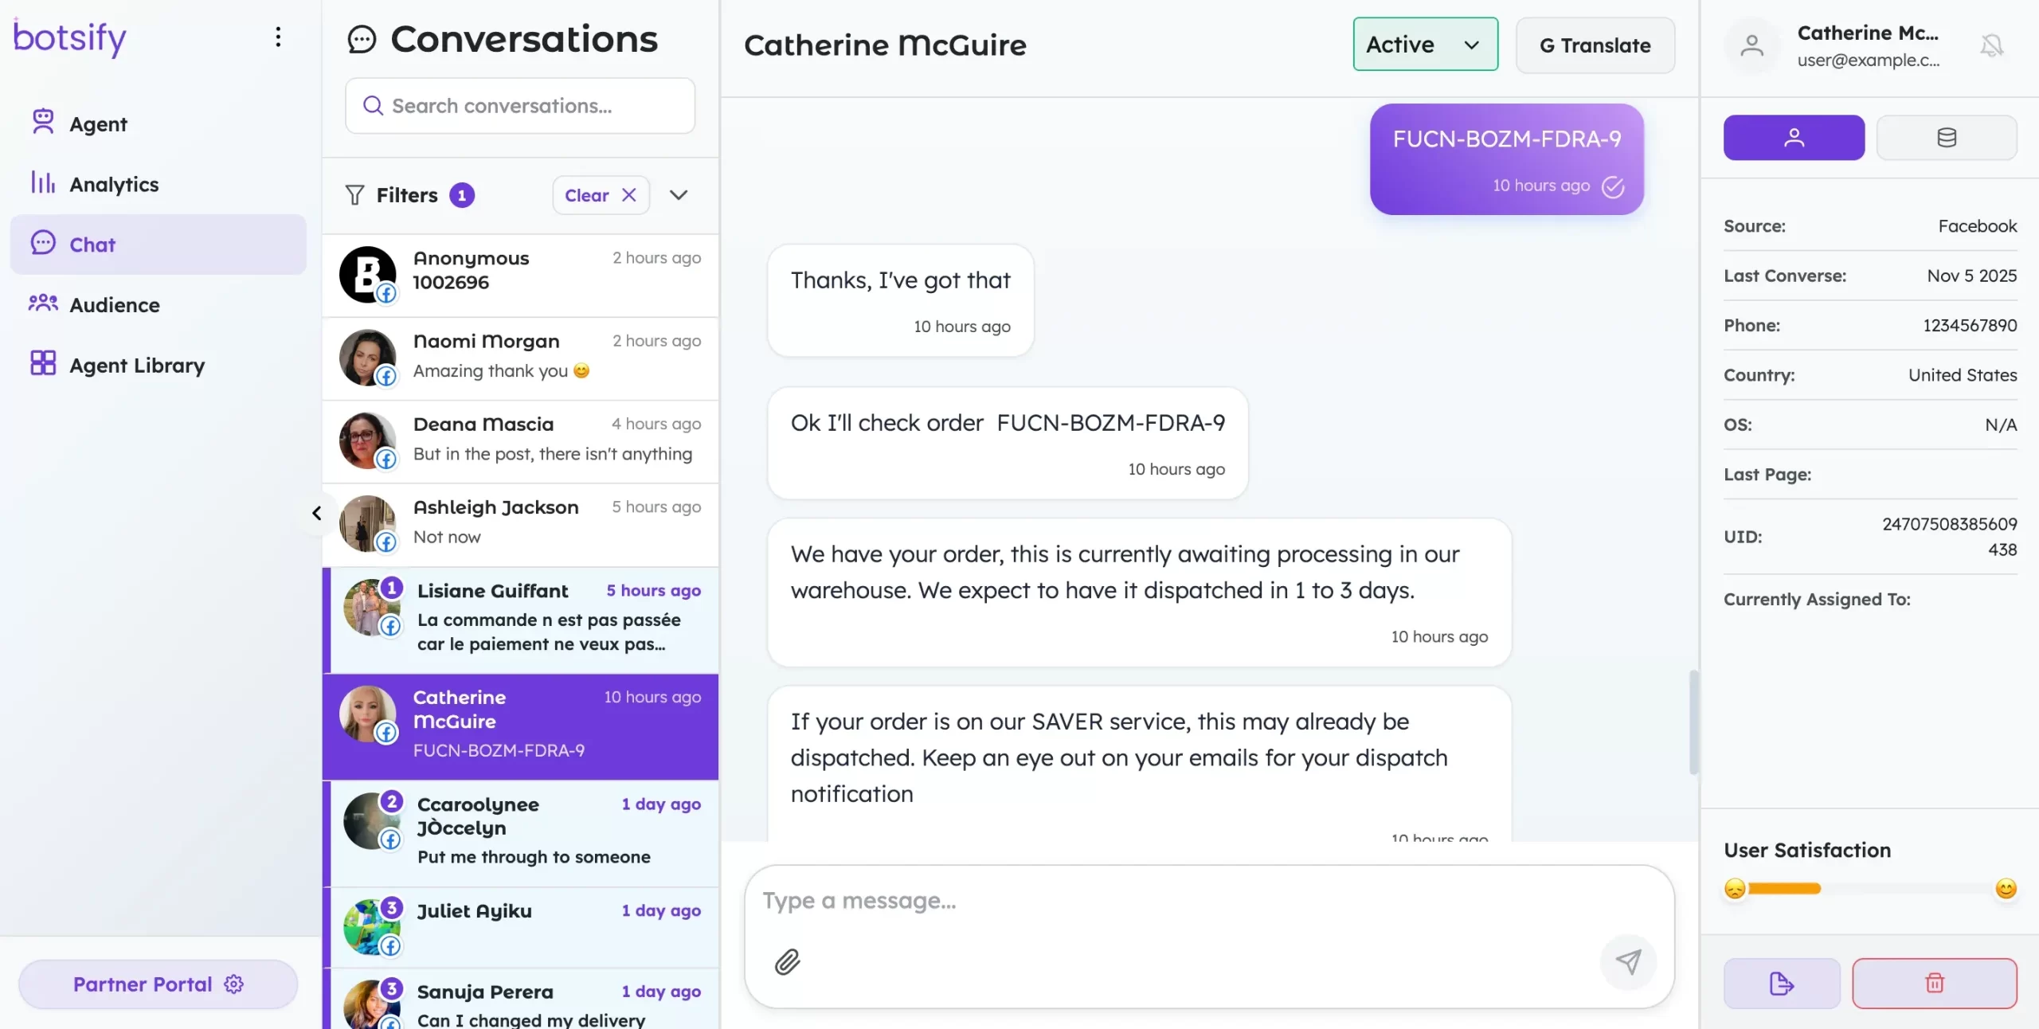This screenshot has height=1029, width=2039.
Task: Go to the Analytics section
Action: click(115, 184)
